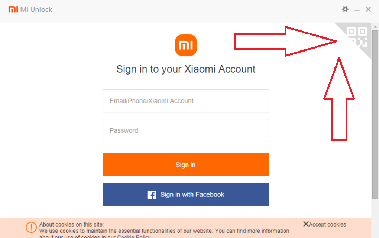Click the "Sign in to your Xiaomi Account" heading
This screenshot has height=238, width=379.
tap(186, 69)
